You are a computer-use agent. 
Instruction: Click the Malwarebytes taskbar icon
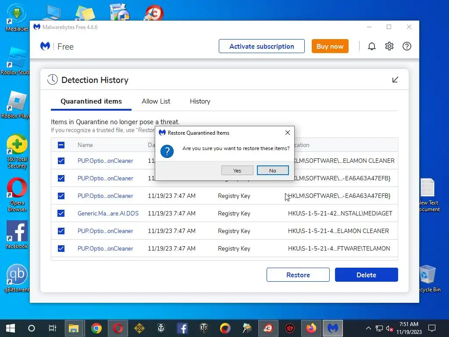tap(332, 328)
